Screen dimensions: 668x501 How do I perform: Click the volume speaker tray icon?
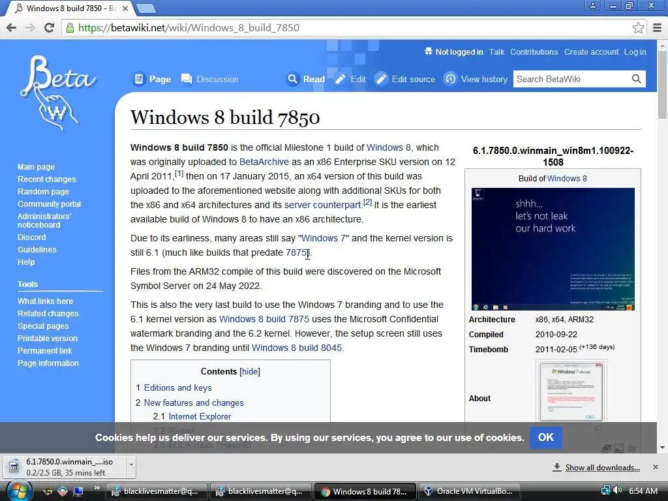(x=617, y=491)
